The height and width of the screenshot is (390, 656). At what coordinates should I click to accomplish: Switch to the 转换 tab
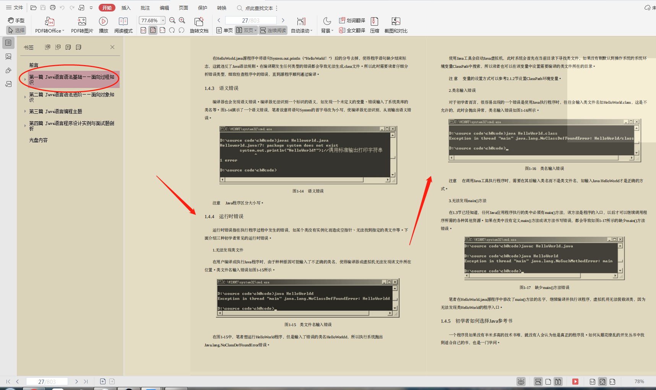222,8
